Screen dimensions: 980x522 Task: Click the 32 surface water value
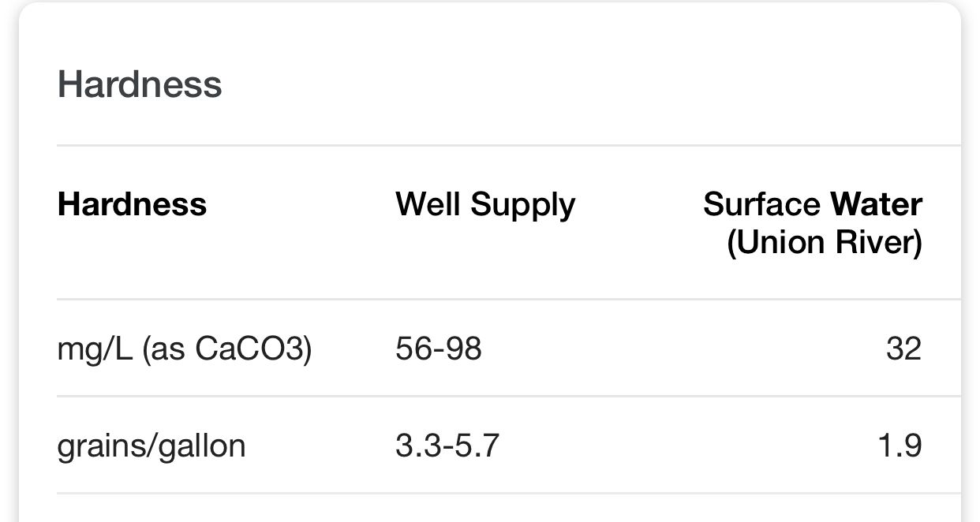[x=903, y=348]
